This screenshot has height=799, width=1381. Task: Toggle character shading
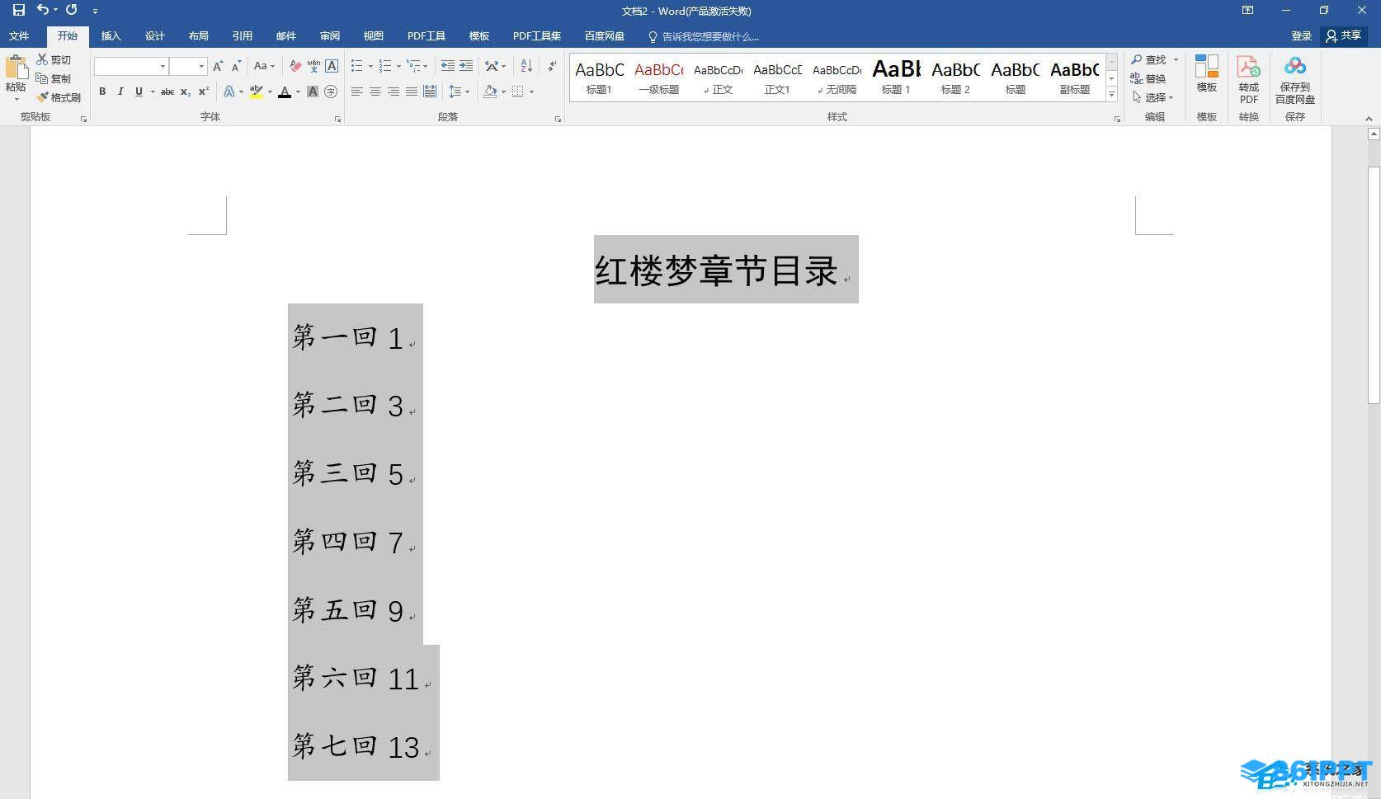[x=313, y=92]
